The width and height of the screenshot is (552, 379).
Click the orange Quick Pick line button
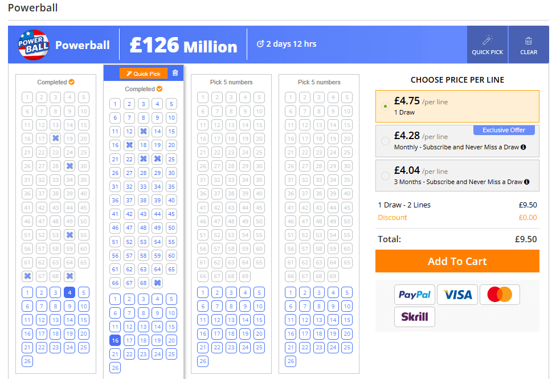144,74
